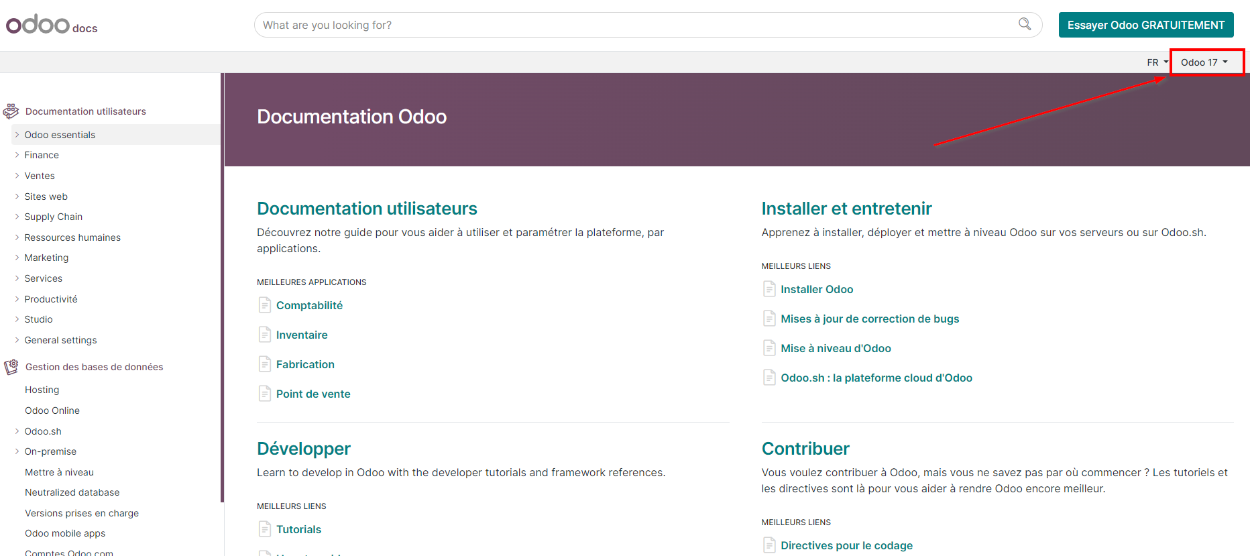Expand the Supply Chain chevron
The width and height of the screenshot is (1250, 556).
17,217
